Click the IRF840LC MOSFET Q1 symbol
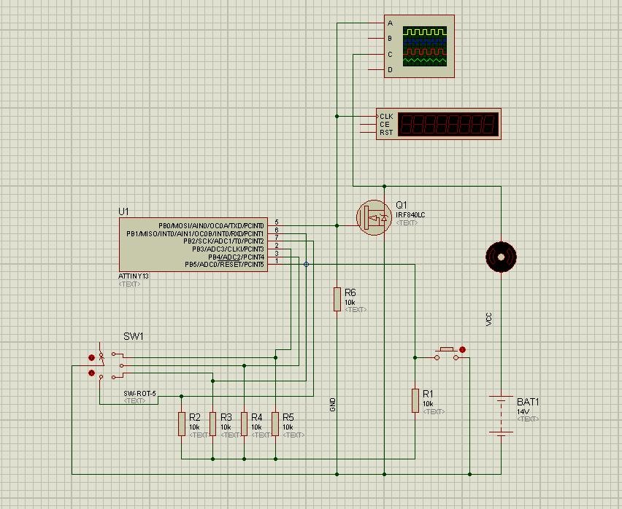This screenshot has height=509, width=622. 372,217
